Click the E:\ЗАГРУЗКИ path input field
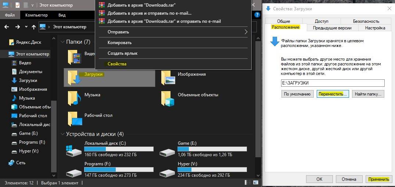 (333, 83)
